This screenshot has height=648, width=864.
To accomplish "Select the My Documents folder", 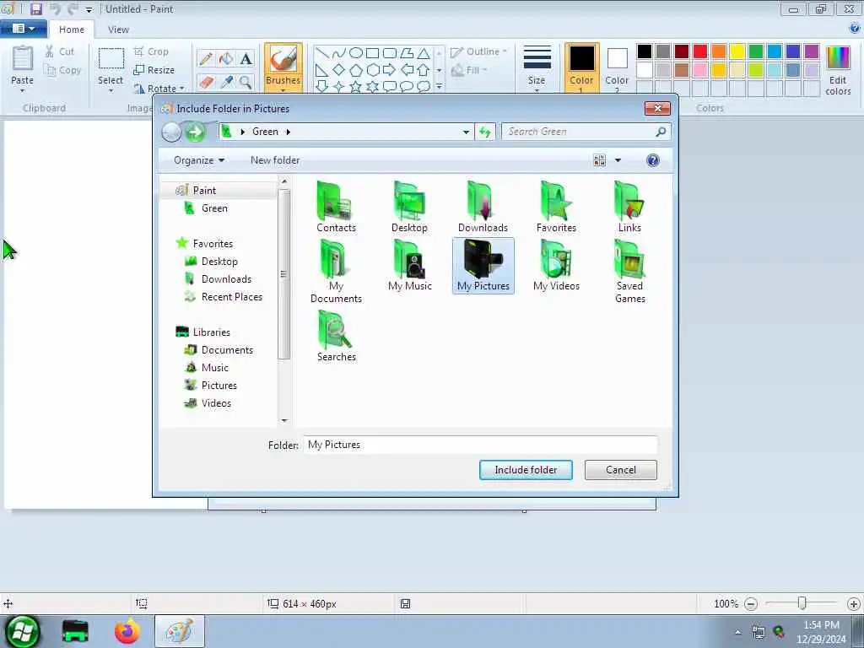I will pos(336,272).
